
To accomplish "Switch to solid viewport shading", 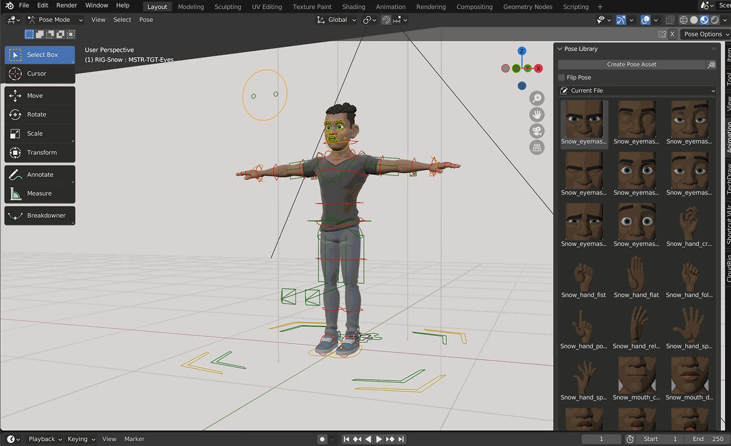I will 694,20.
